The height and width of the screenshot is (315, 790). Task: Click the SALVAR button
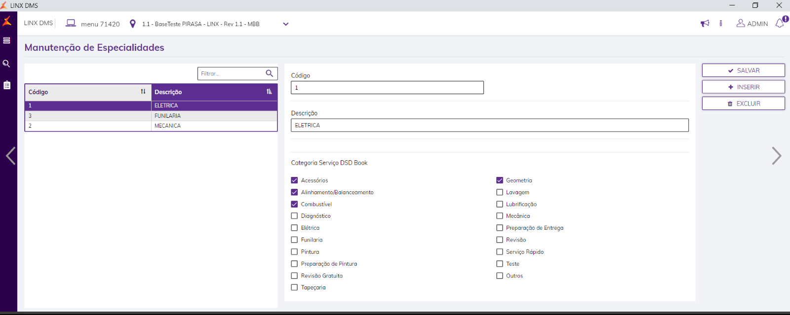pos(743,70)
